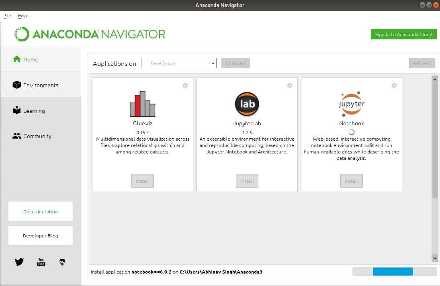Click the Anaconda Navigator logo
The height and width of the screenshot is (286, 440).
90,34
